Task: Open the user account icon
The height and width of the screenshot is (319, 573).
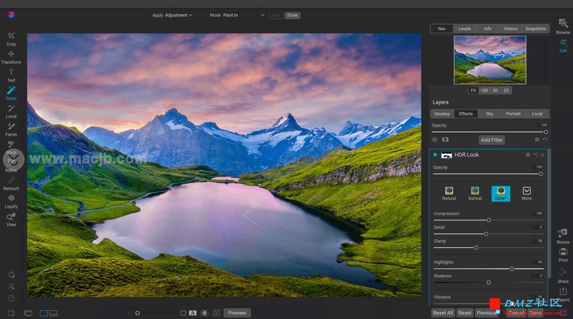Action: (11, 286)
